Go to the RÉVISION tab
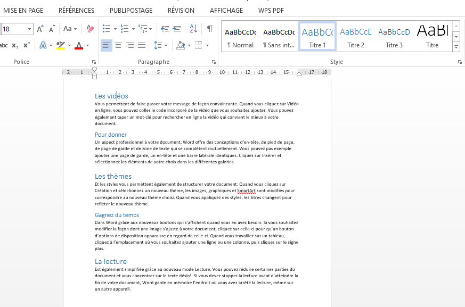Viewport: 465px width, 307px height. pyautogui.click(x=181, y=10)
